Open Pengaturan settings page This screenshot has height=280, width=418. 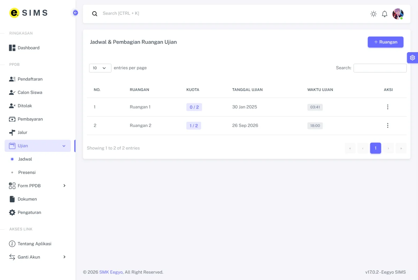[x=37, y=212]
